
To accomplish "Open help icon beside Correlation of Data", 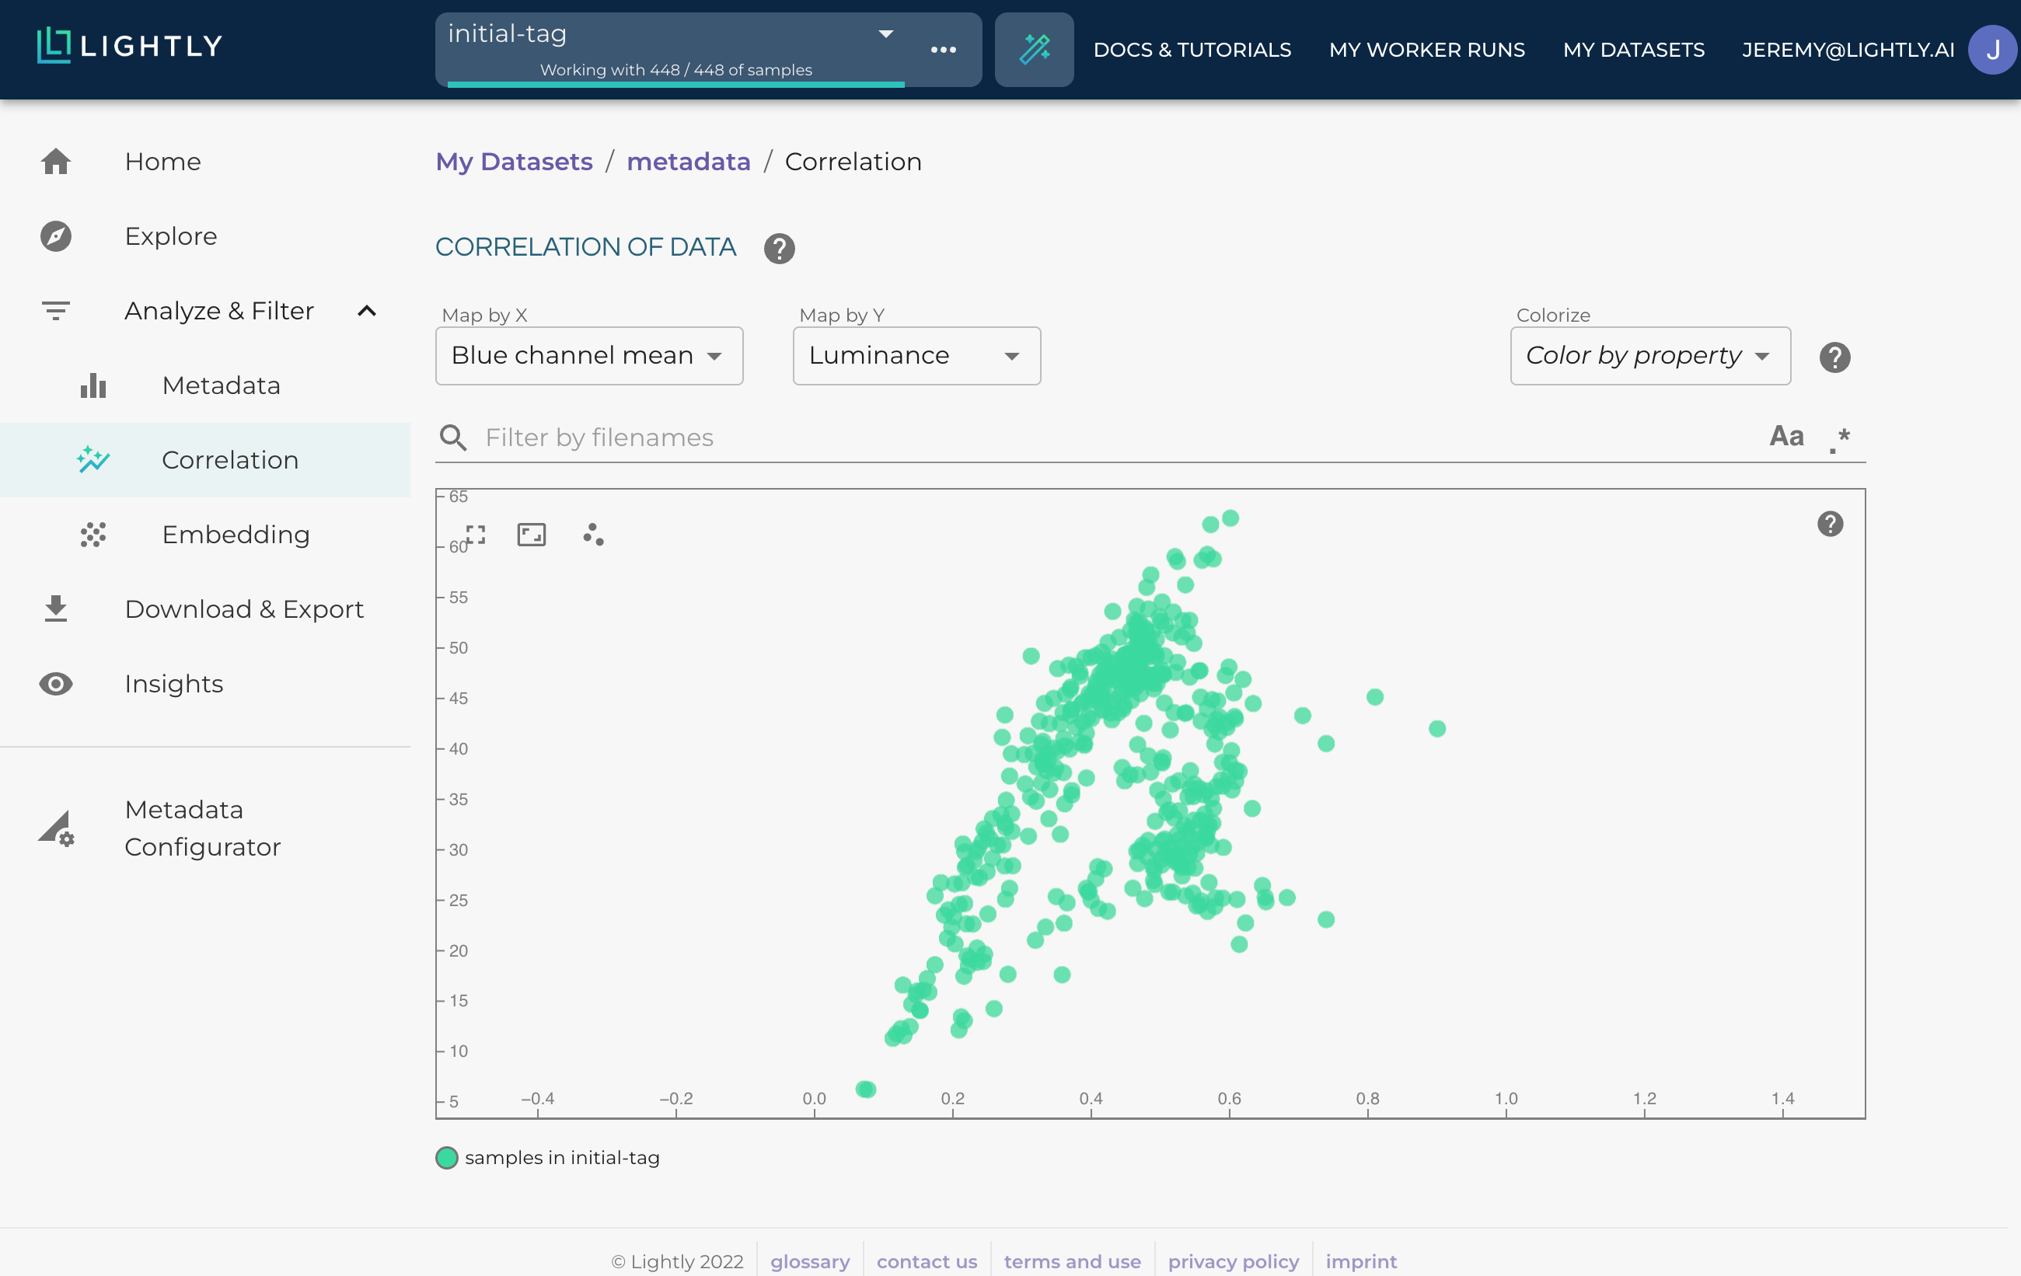I will pyautogui.click(x=779, y=249).
